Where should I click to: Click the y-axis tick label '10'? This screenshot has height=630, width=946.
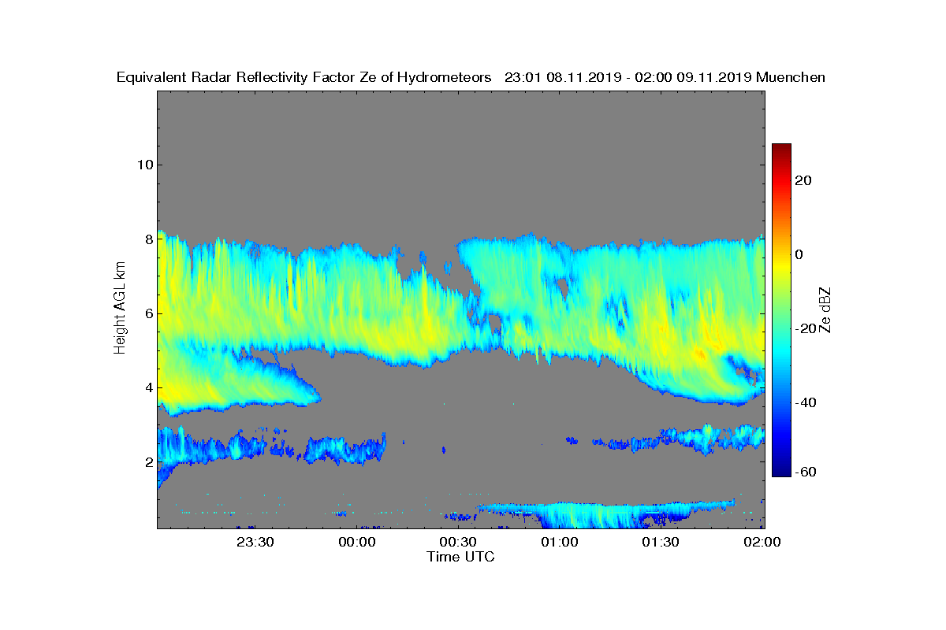coord(143,165)
